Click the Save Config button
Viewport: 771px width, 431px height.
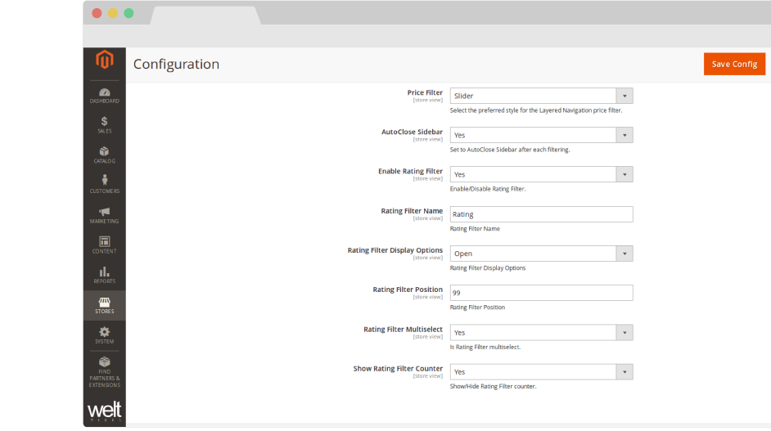(x=734, y=64)
